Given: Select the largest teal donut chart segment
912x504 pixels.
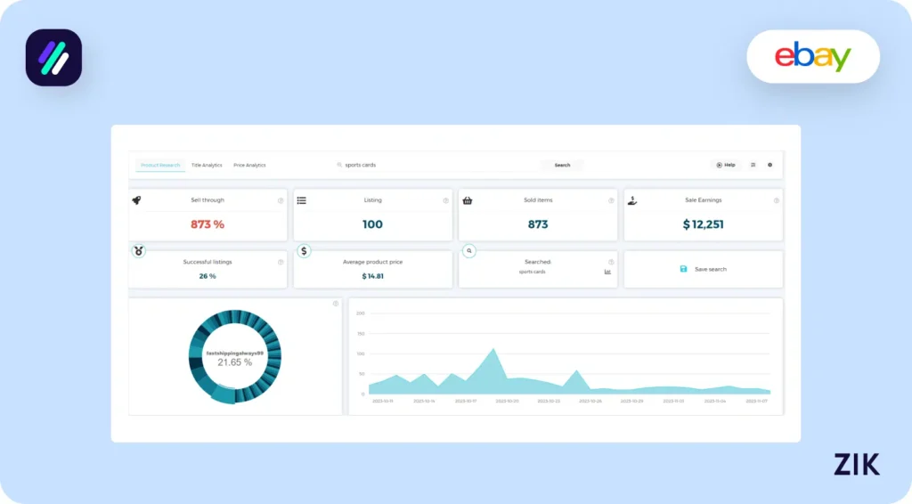Looking at the screenshot, I should (x=224, y=394).
